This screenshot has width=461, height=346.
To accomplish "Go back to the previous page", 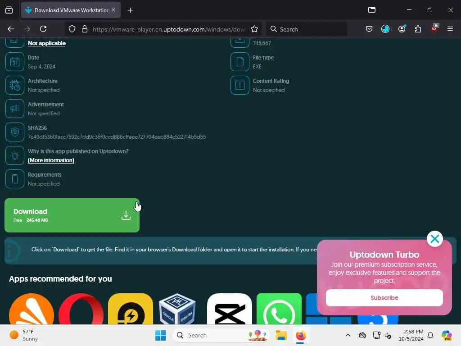I will pos(11,29).
